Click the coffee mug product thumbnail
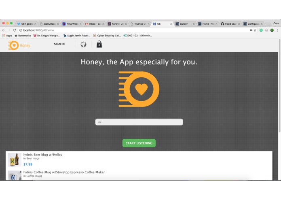281x200 pixels. [15, 175]
